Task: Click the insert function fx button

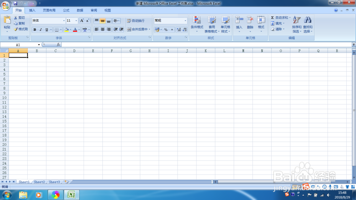Action: [58, 45]
